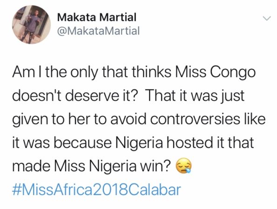277x209 pixels.
Task: Click the Makata Martial display name
Action: click(x=97, y=17)
